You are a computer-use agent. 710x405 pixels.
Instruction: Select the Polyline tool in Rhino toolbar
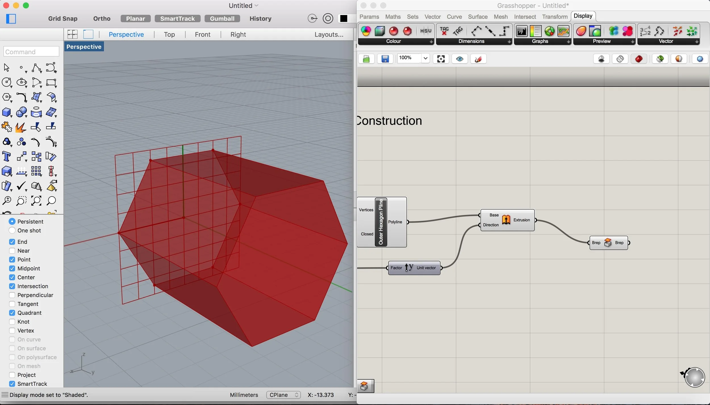pos(36,67)
